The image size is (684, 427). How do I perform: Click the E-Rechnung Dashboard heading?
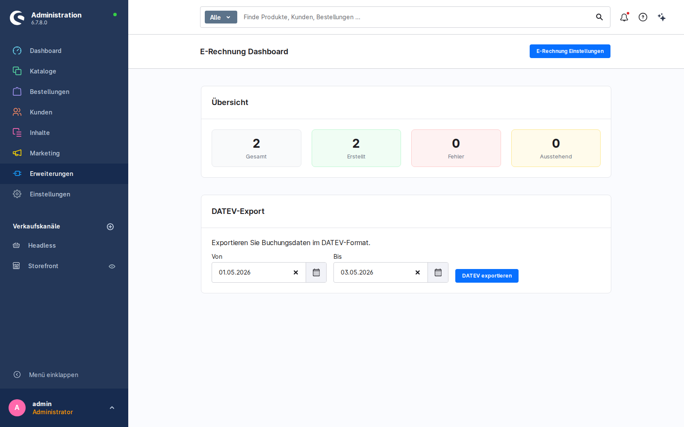click(x=244, y=52)
